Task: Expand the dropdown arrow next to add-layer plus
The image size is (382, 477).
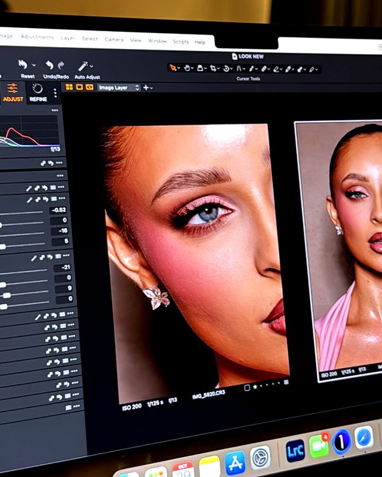Action: [x=151, y=88]
